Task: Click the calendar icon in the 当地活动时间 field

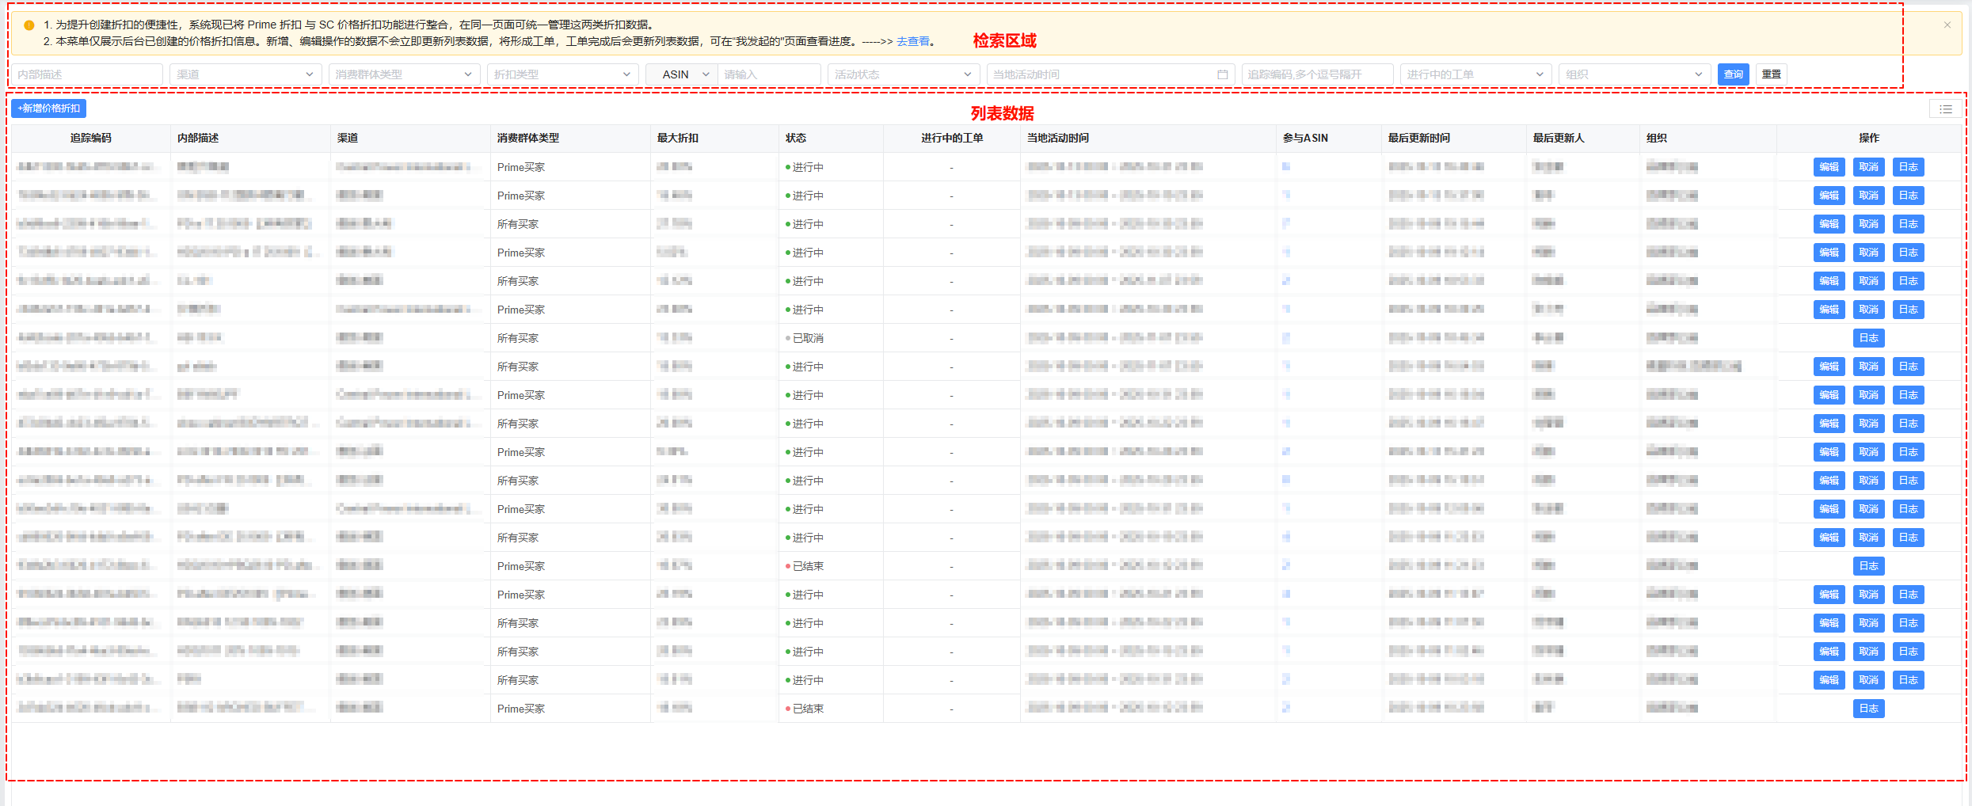Action: pos(1222,74)
